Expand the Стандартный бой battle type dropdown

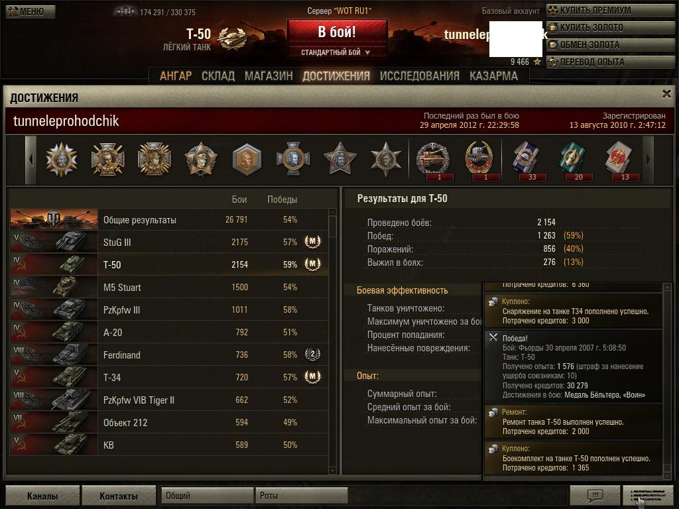[x=336, y=52]
